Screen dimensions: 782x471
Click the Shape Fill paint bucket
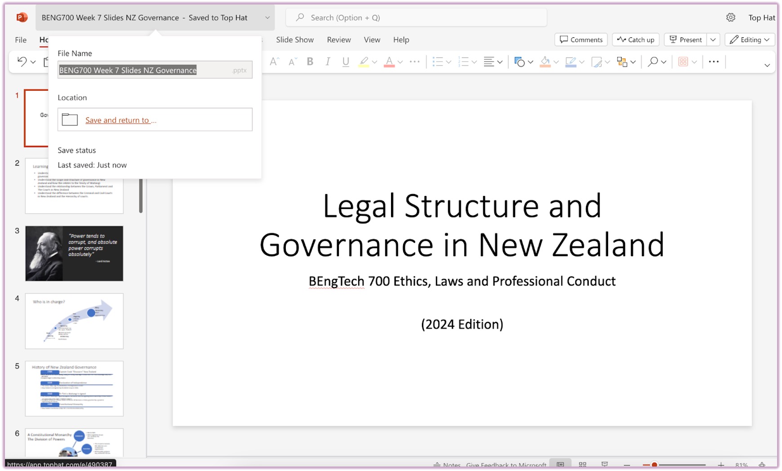545,62
